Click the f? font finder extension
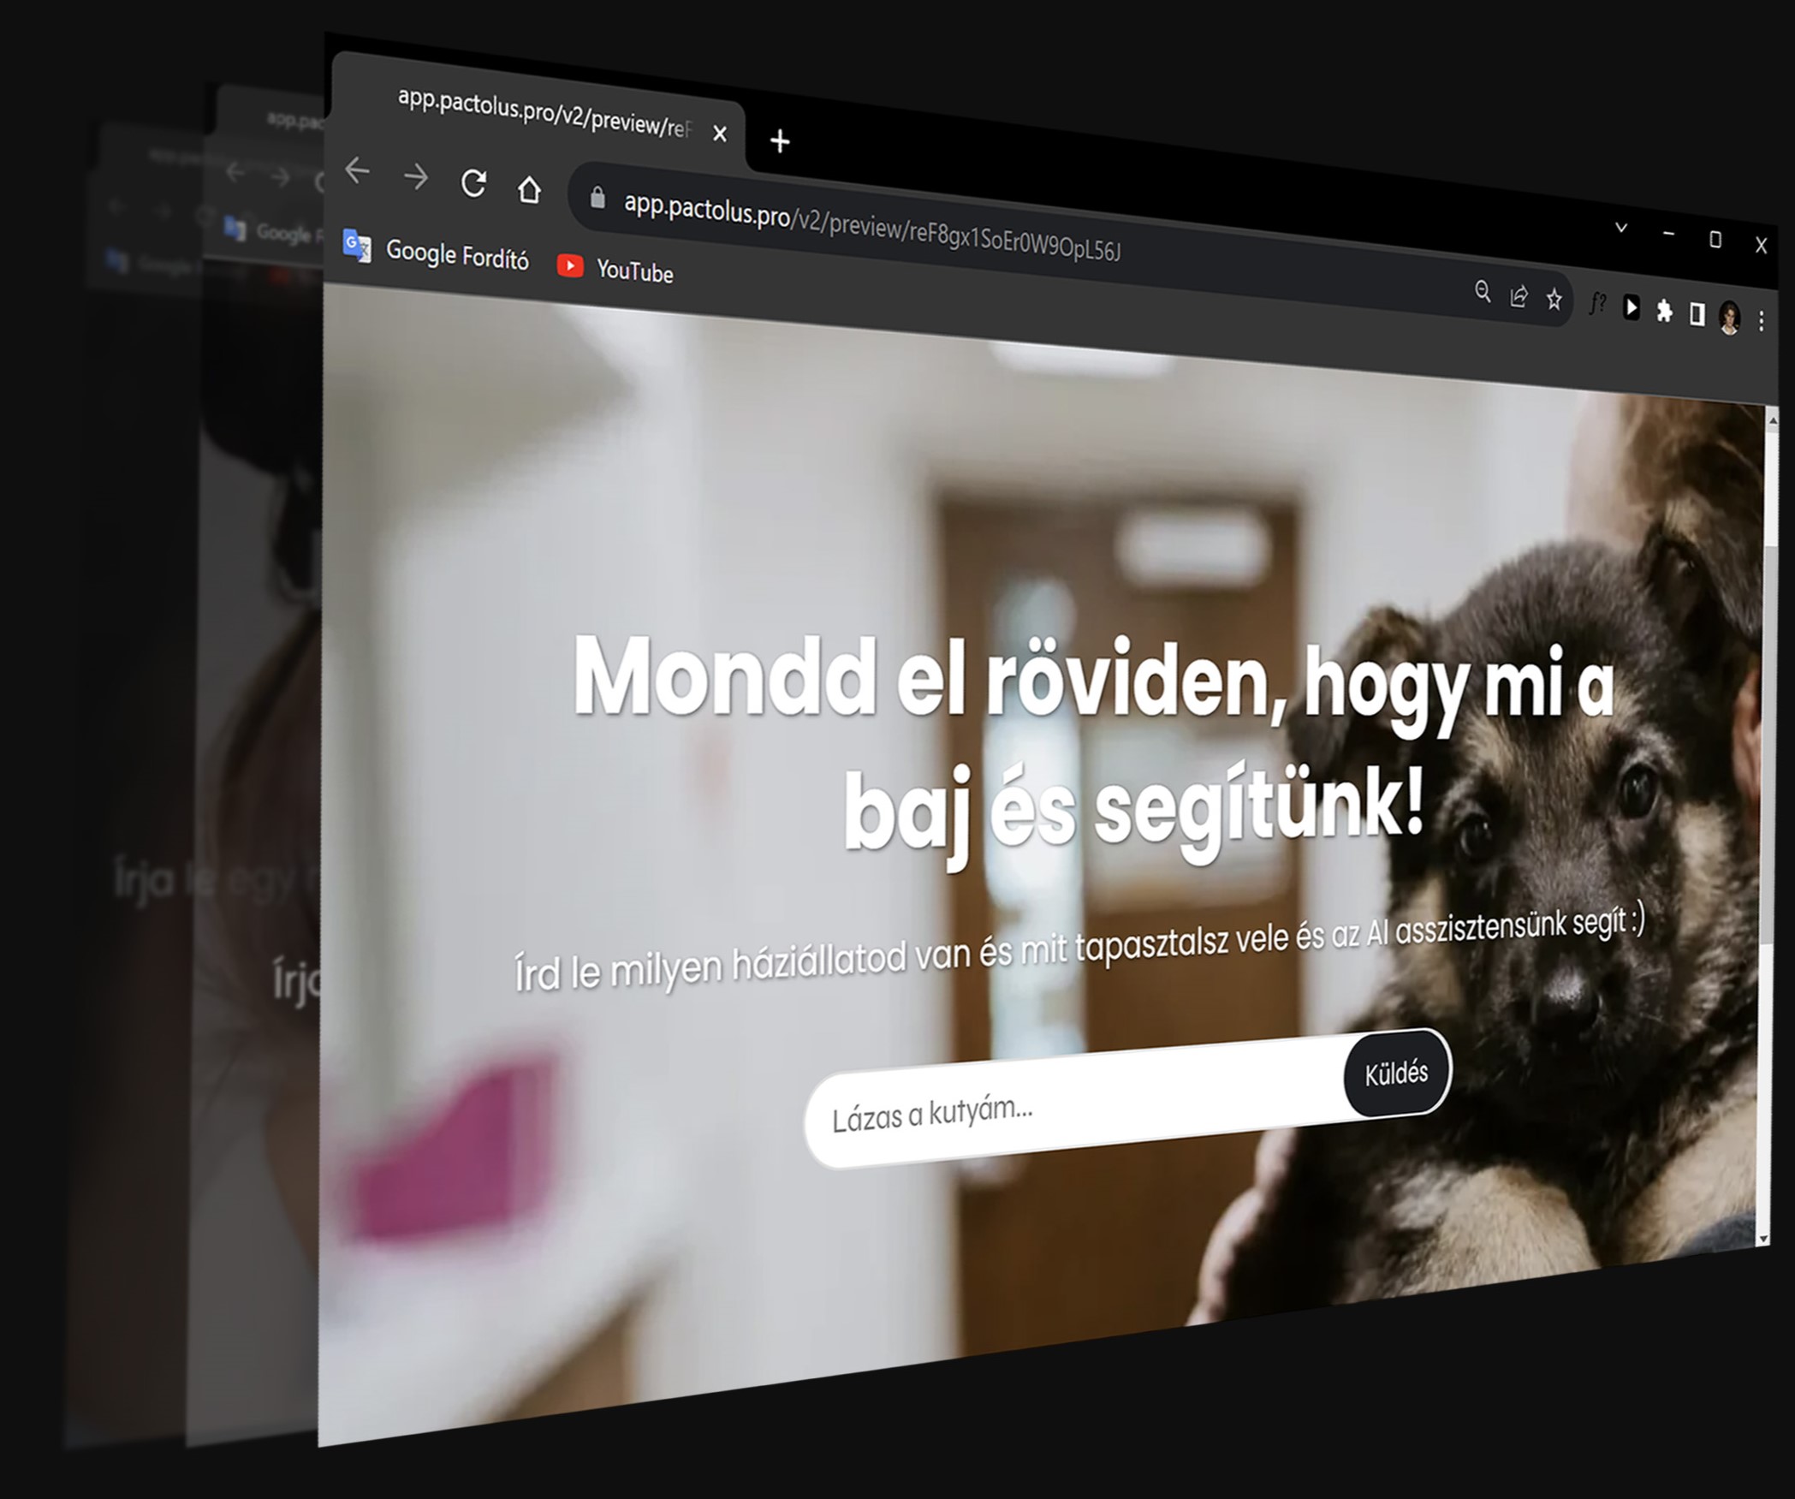The height and width of the screenshot is (1499, 1795). [1597, 304]
